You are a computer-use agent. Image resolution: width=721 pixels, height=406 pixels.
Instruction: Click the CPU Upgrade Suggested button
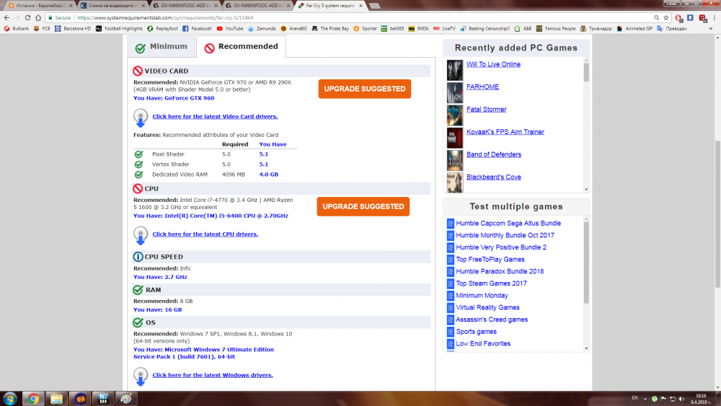pyautogui.click(x=363, y=206)
